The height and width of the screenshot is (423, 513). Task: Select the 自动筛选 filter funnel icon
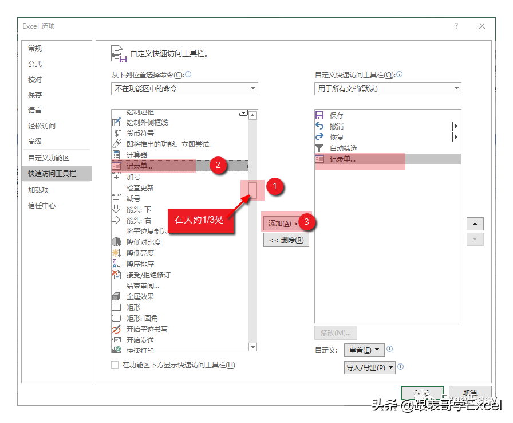pos(319,148)
